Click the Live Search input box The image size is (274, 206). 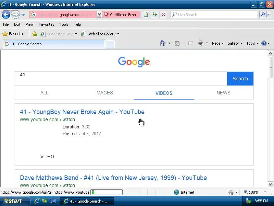(x=214, y=14)
